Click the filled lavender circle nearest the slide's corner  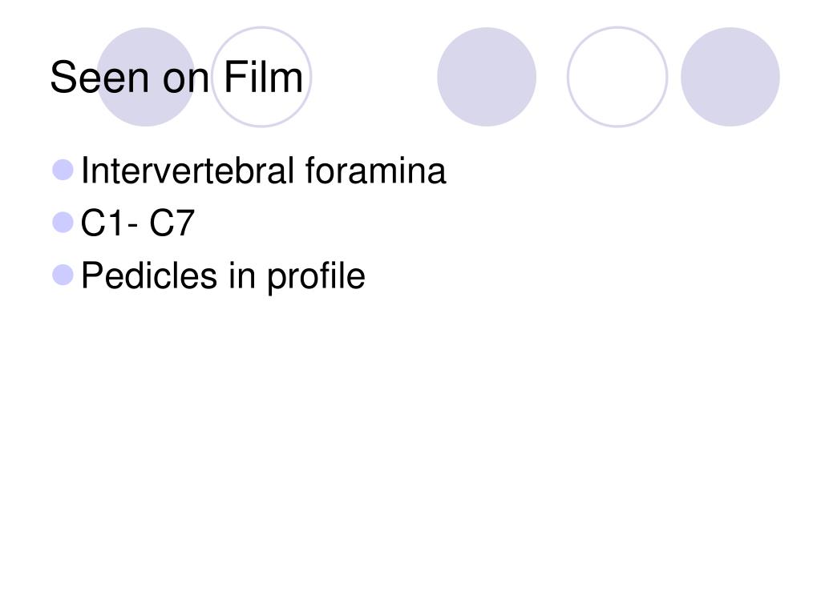pos(730,77)
